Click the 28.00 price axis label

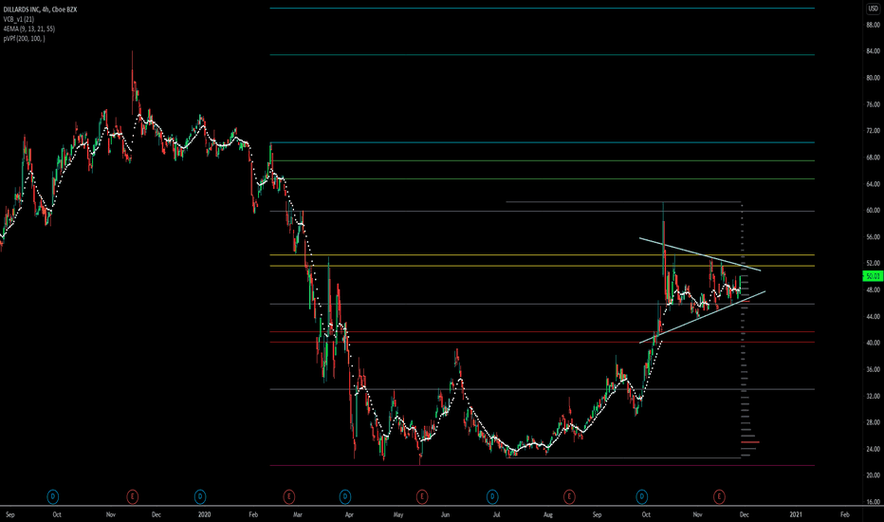coord(873,422)
